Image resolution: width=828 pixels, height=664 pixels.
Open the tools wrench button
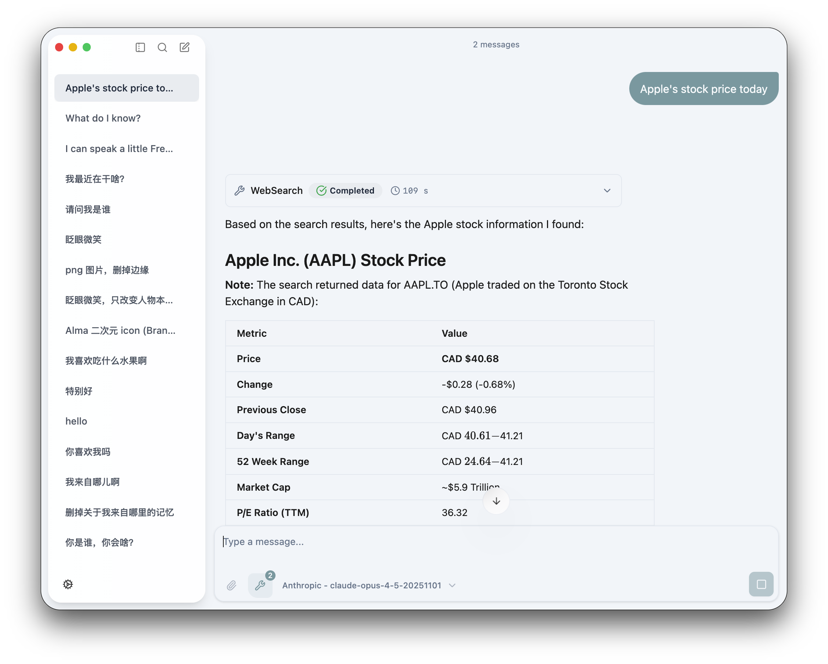(x=260, y=585)
